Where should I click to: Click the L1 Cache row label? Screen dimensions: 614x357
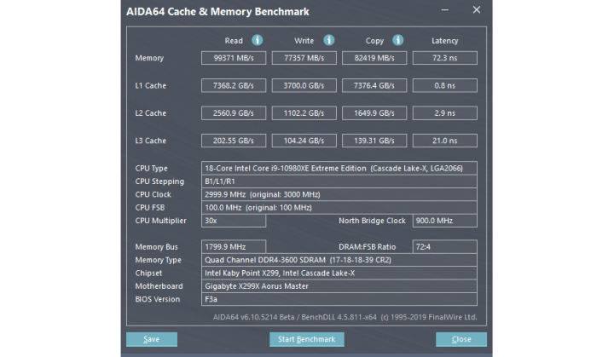(150, 85)
